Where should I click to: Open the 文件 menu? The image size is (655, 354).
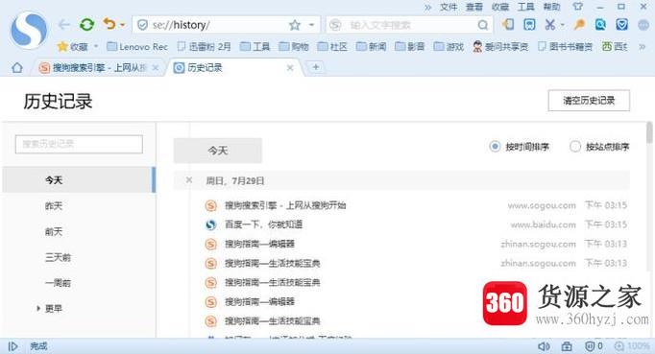tap(449, 7)
